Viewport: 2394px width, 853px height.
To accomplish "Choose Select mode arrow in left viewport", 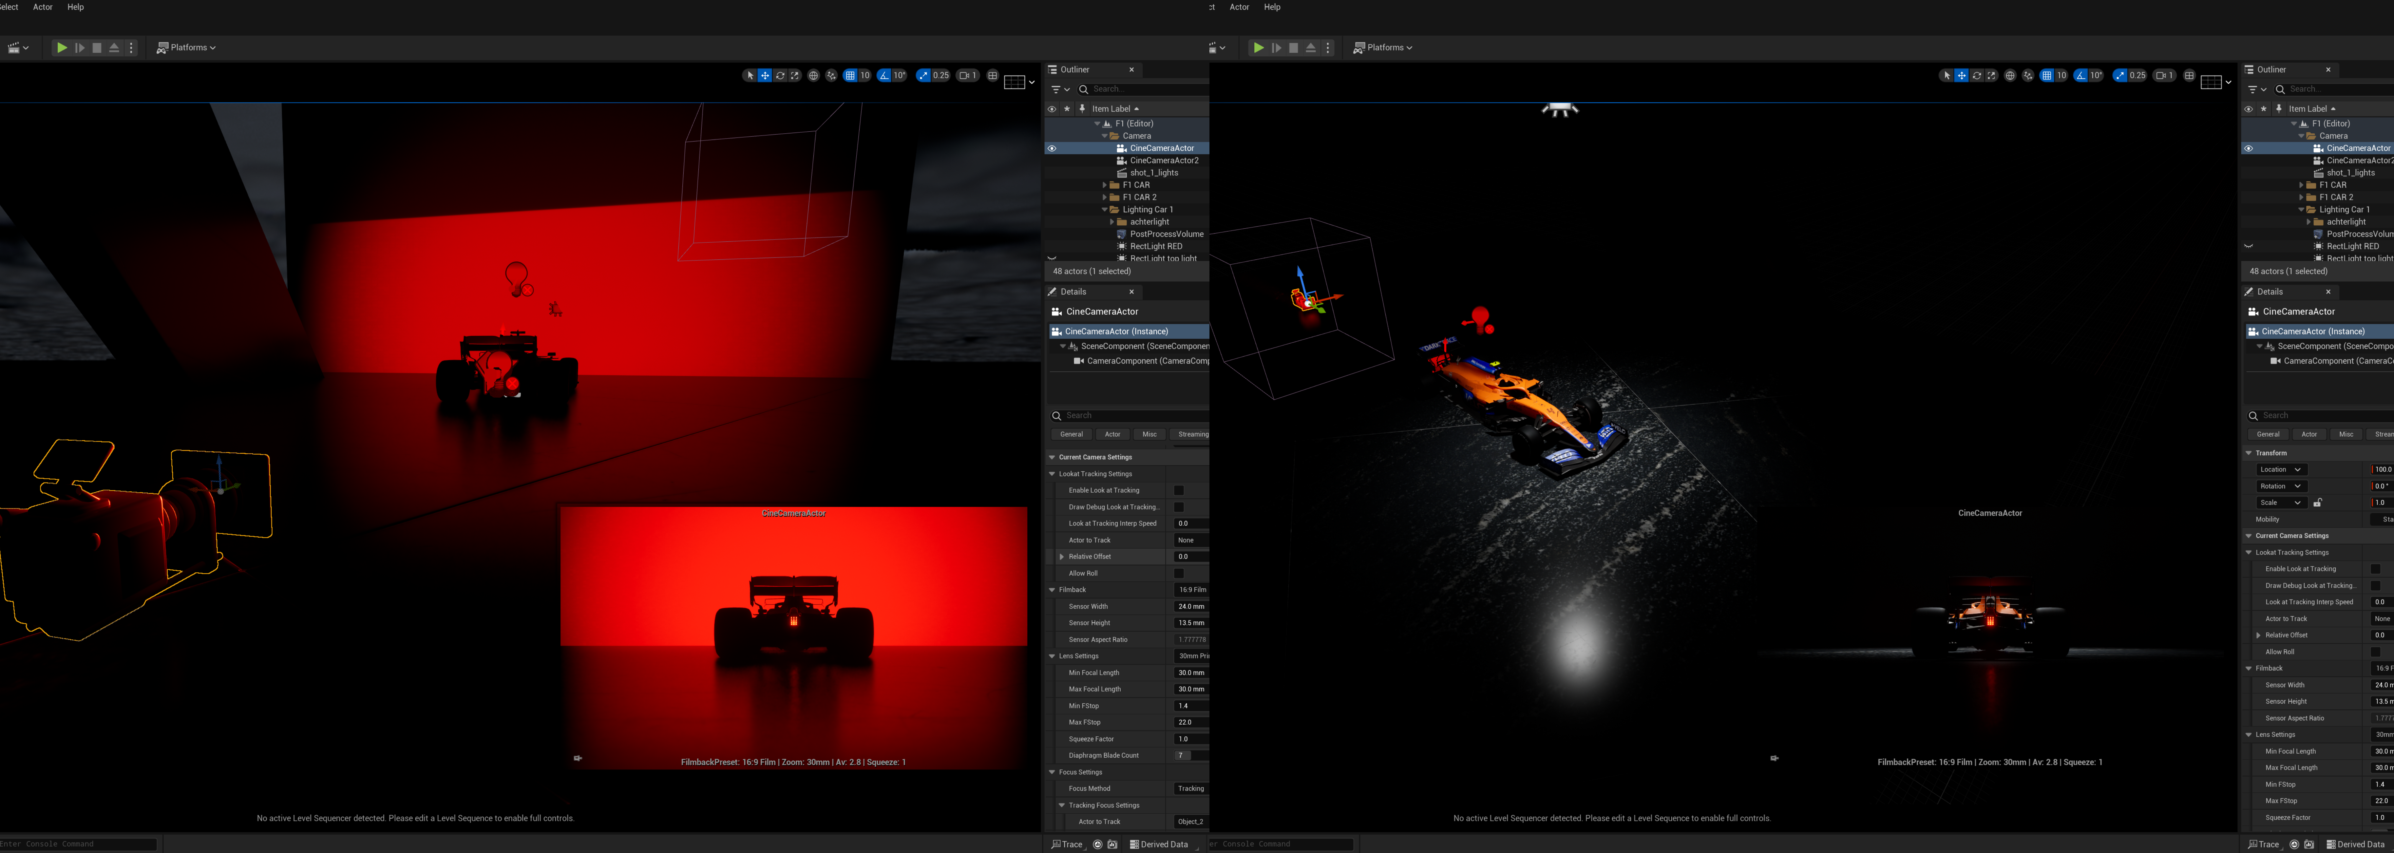I will pyautogui.click(x=750, y=75).
